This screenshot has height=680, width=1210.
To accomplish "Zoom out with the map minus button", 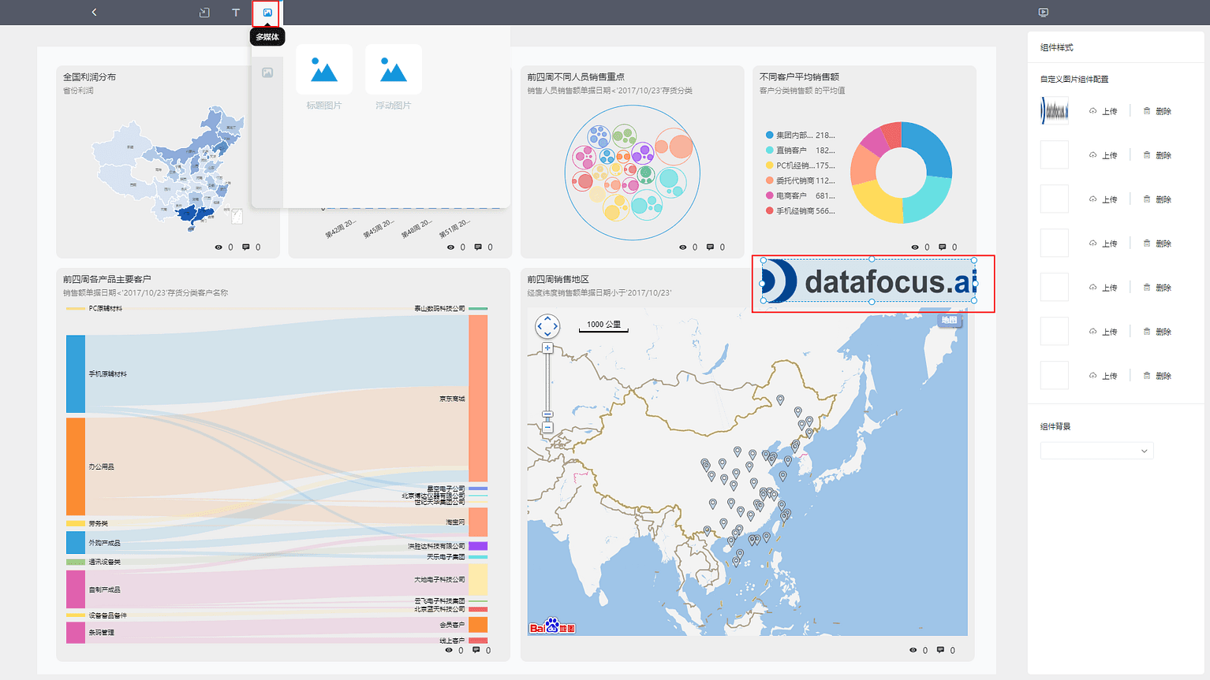I will pyautogui.click(x=547, y=428).
